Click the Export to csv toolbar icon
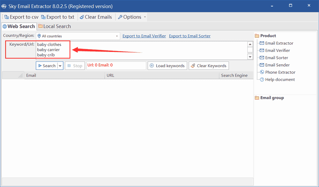319x187 pixels. point(7,17)
